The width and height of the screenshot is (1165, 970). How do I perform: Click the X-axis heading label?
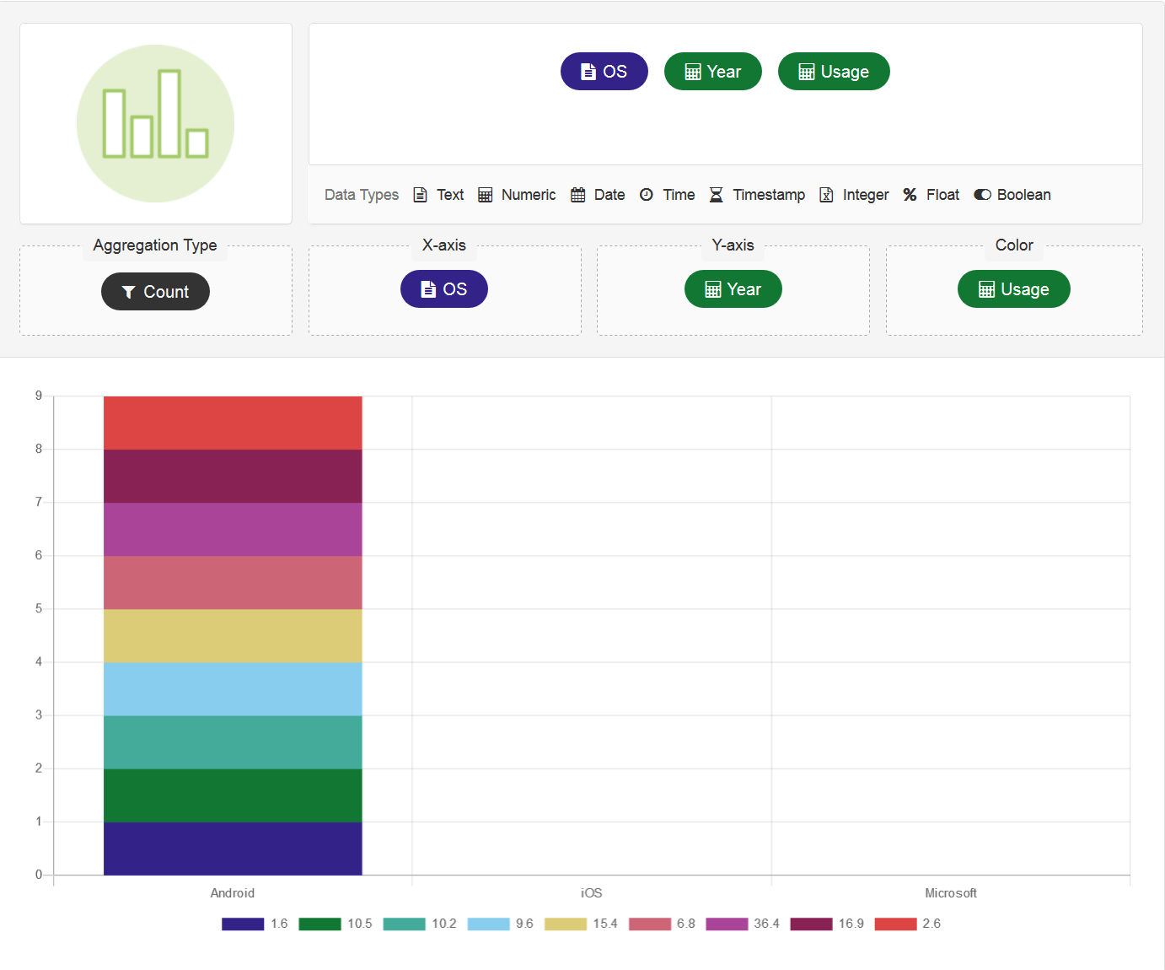[444, 245]
